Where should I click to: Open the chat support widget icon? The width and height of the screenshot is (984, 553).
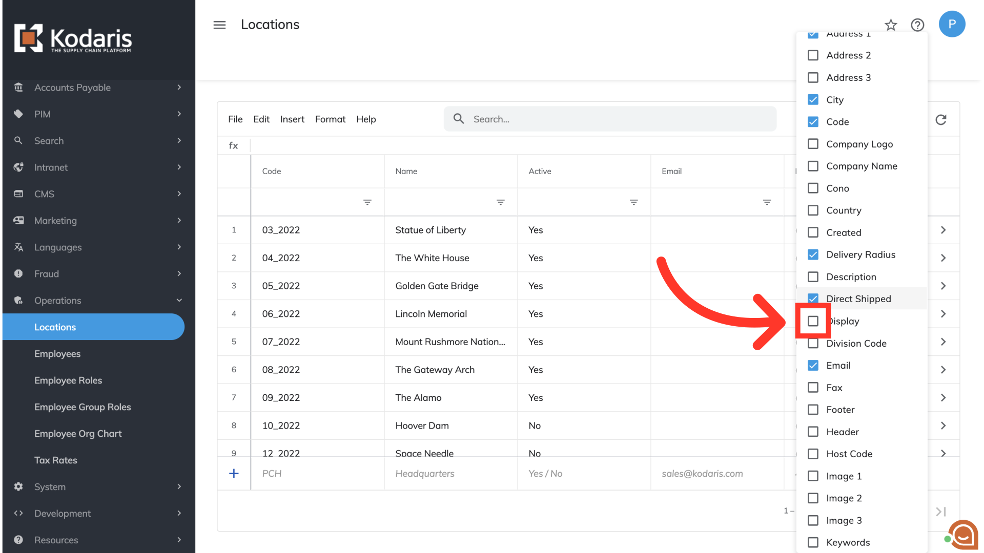pyautogui.click(x=962, y=535)
